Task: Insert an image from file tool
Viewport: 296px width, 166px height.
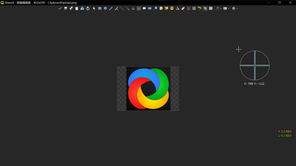Action: click(x=161, y=8)
